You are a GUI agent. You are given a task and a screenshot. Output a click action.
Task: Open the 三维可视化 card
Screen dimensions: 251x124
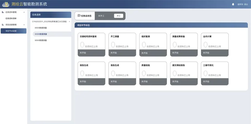click(x=215, y=73)
